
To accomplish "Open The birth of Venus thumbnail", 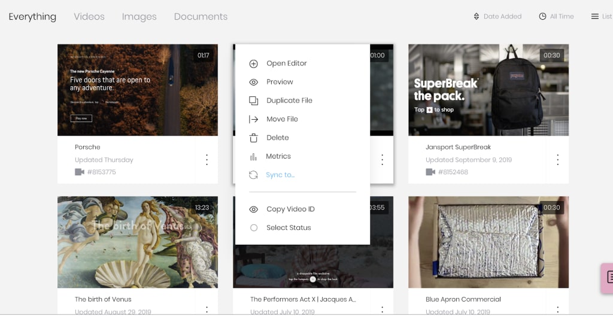I will click(138, 242).
